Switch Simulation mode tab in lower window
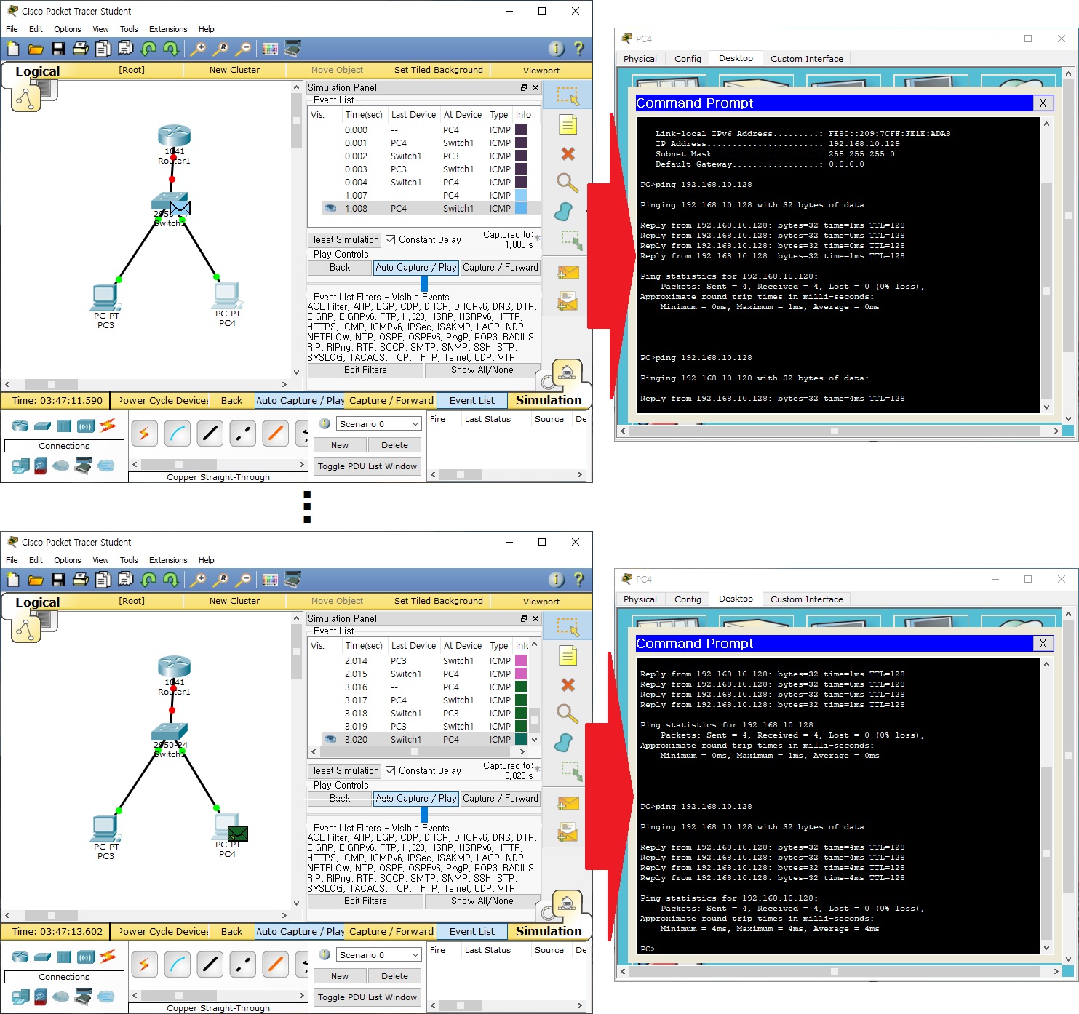Image resolution: width=1079 pixels, height=1014 pixels. [549, 931]
